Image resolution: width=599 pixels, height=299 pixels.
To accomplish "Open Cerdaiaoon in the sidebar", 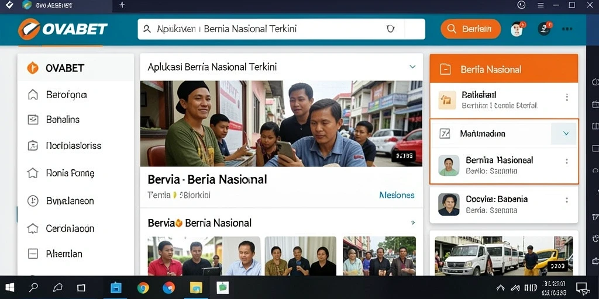I will click(x=70, y=228).
